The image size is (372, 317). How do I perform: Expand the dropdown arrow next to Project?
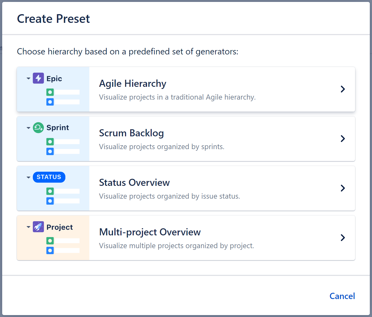[x=28, y=227]
